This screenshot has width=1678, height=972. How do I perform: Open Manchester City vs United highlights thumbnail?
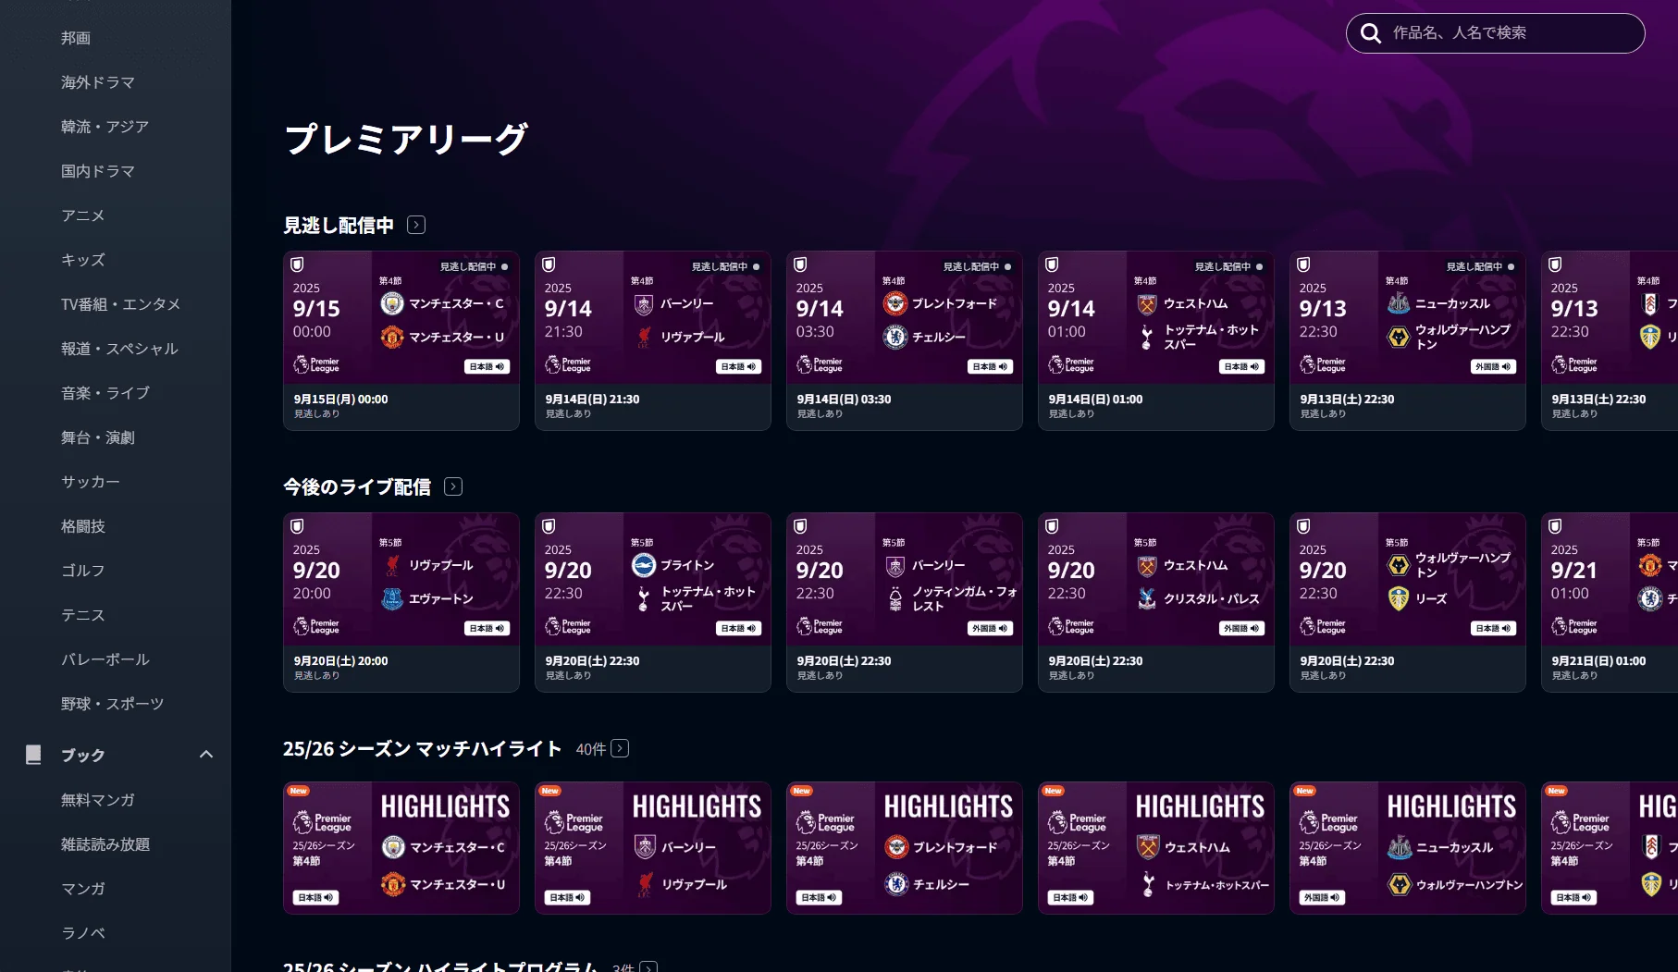click(x=401, y=848)
